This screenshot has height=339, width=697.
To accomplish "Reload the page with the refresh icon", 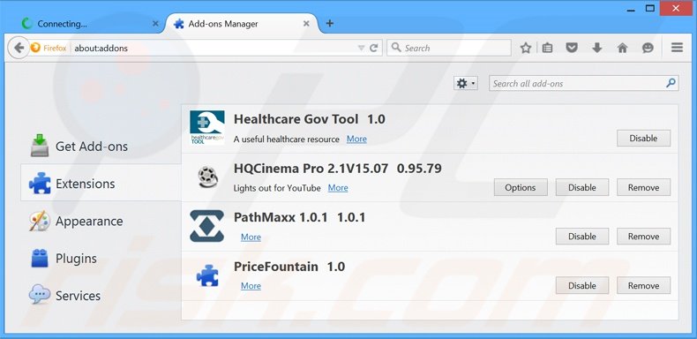I will point(374,48).
